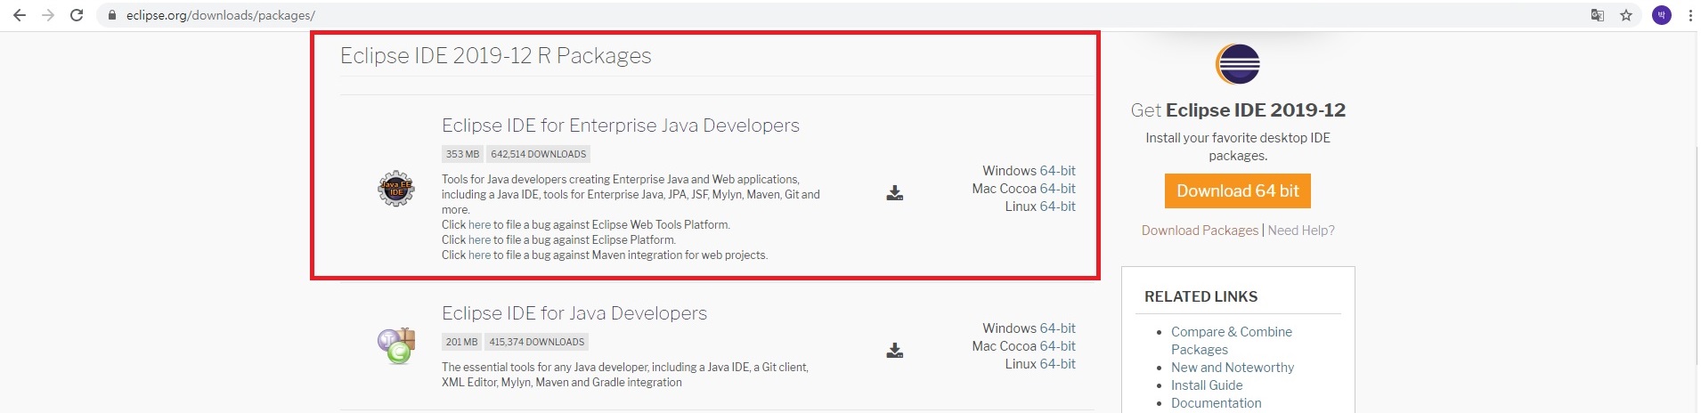Click the '353 MB' size badge

[462, 154]
